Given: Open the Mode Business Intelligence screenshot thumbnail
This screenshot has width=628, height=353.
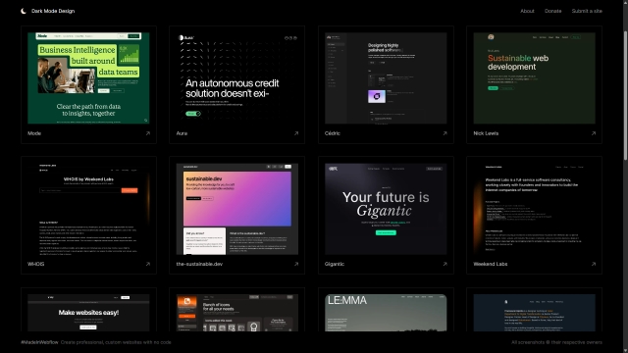Looking at the screenshot, I should click(88, 78).
